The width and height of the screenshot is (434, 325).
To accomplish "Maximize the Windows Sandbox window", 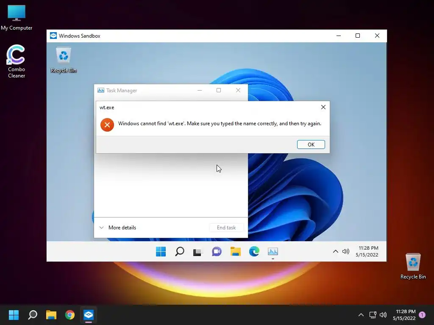I will [358, 36].
